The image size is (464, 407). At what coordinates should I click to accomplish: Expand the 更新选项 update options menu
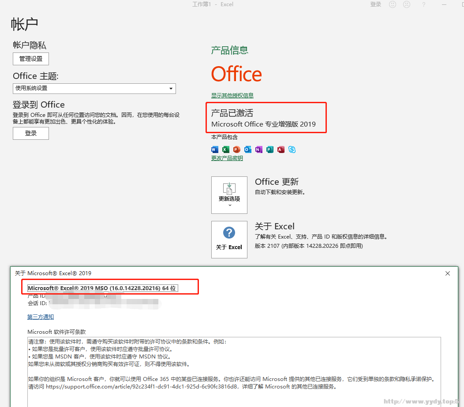point(229,195)
